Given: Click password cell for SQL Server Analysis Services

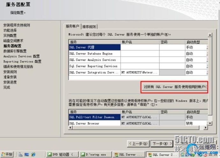Looking at the screenshot, I should (172, 60).
